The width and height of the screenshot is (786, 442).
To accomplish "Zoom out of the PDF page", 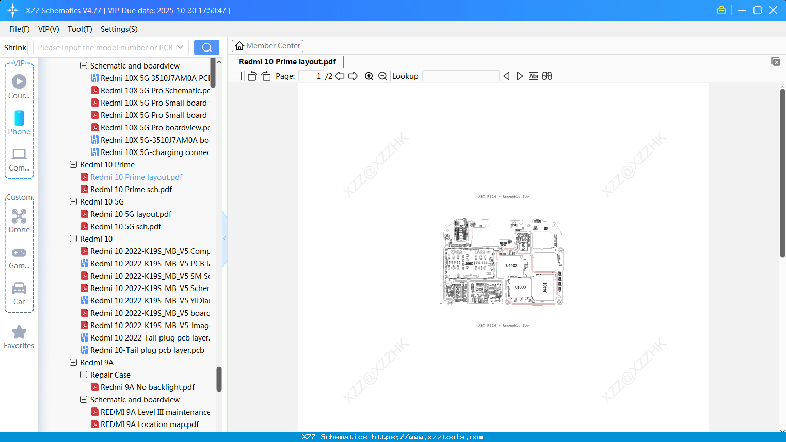I will click(382, 76).
